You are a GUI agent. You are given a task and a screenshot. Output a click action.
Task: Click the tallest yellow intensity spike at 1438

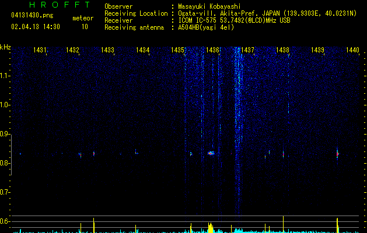(x=283, y=224)
